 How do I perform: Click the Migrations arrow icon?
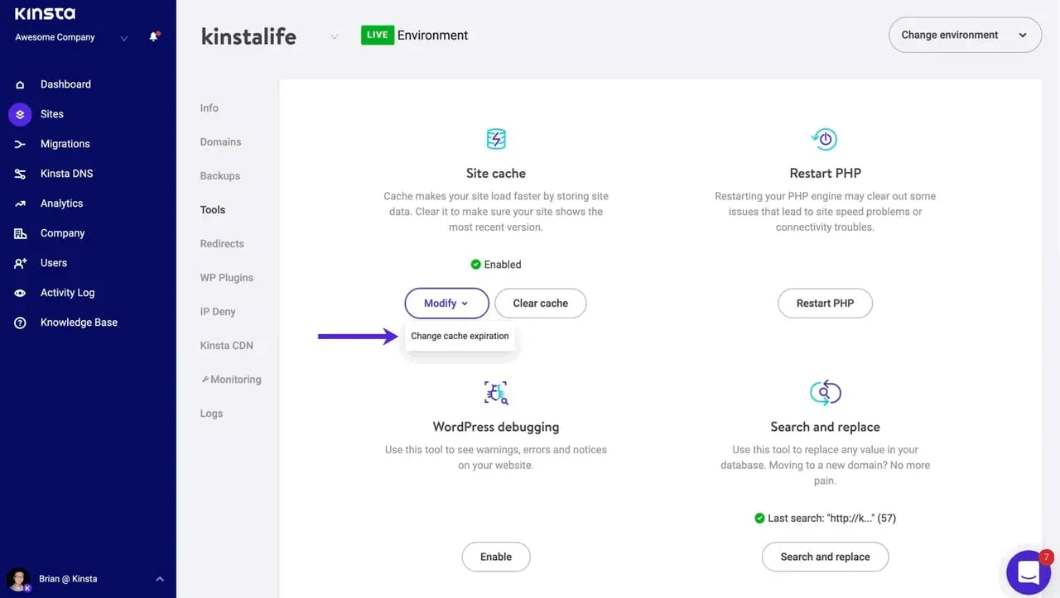[x=20, y=144]
